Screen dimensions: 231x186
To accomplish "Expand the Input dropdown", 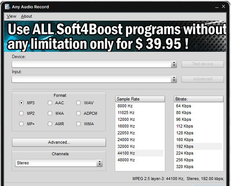I will pos(94,79).
